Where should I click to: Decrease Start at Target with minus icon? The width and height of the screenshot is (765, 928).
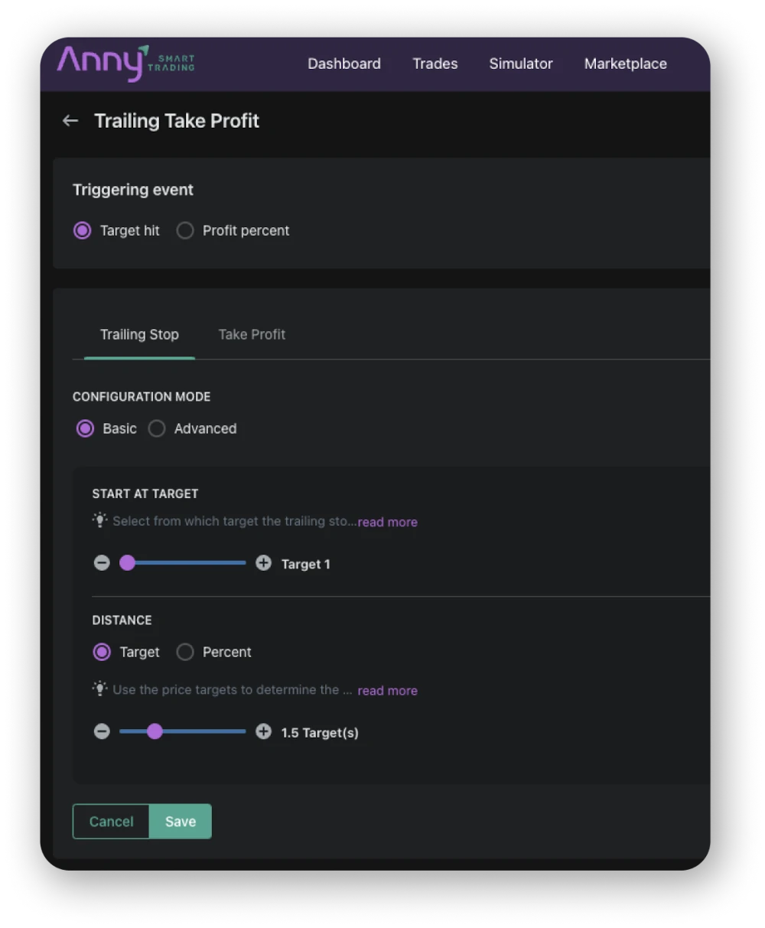click(102, 563)
